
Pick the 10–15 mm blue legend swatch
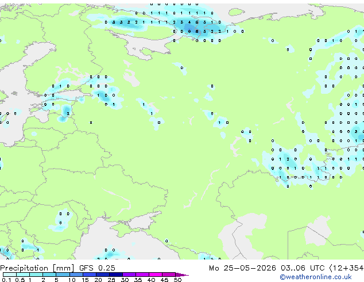tap(76, 275)
